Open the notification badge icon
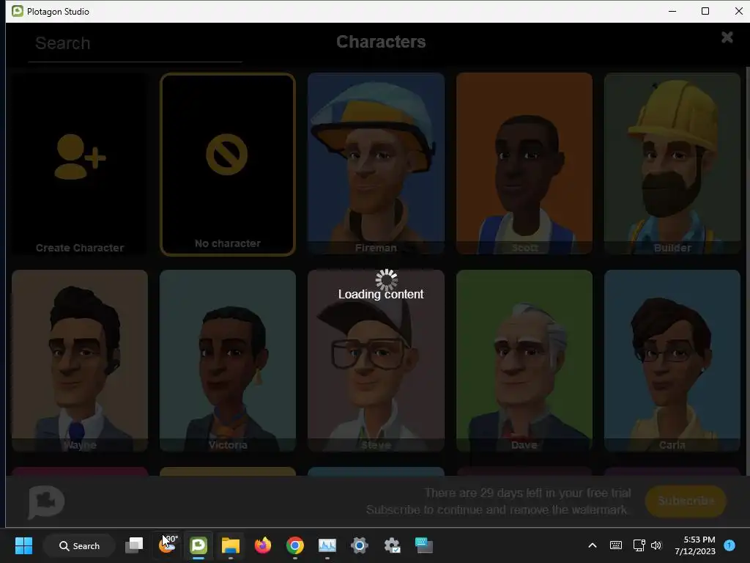Image resolution: width=750 pixels, height=563 pixels. coord(729,545)
